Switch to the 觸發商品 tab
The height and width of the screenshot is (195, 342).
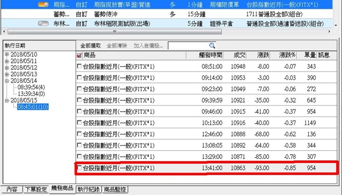[62, 188]
